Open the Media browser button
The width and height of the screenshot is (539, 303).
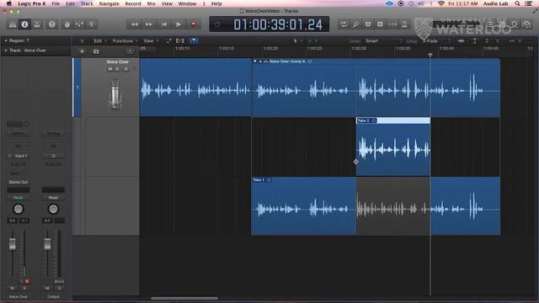(526, 24)
